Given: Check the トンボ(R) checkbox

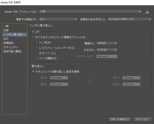Looking at the screenshot, I should pyautogui.click(x=37, y=43).
